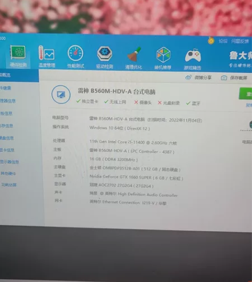
Task: Click the 处理器 row label
Action: (x=59, y=140)
